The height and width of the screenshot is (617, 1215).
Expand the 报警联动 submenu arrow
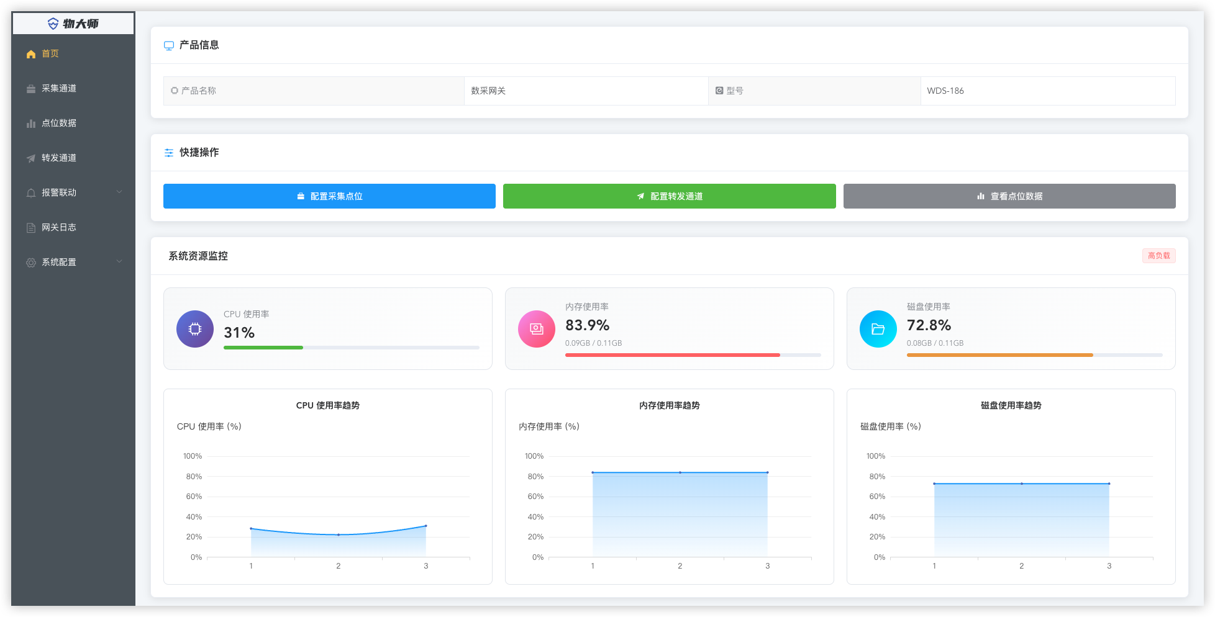(119, 192)
